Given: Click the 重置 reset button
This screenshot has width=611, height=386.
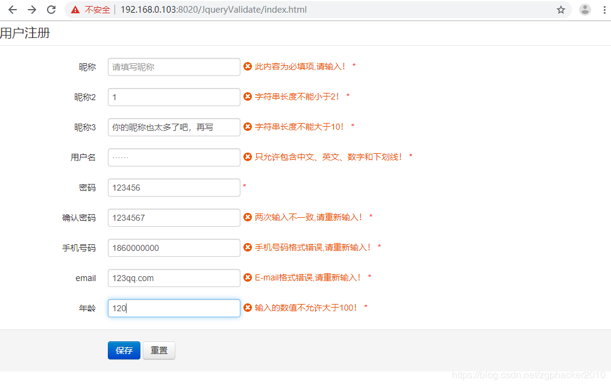Looking at the screenshot, I should 159,350.
